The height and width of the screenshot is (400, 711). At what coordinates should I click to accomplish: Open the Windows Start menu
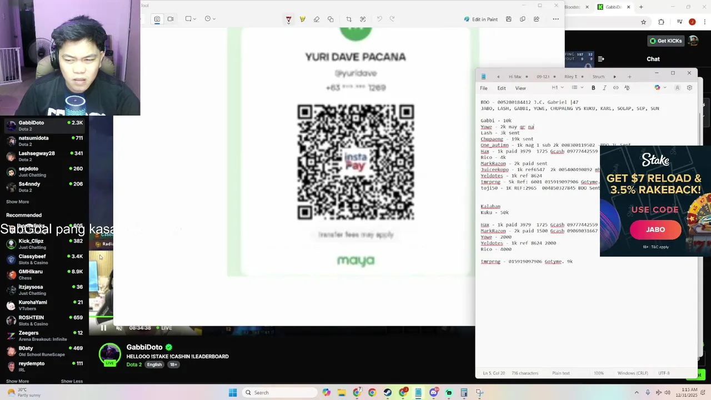click(x=233, y=393)
